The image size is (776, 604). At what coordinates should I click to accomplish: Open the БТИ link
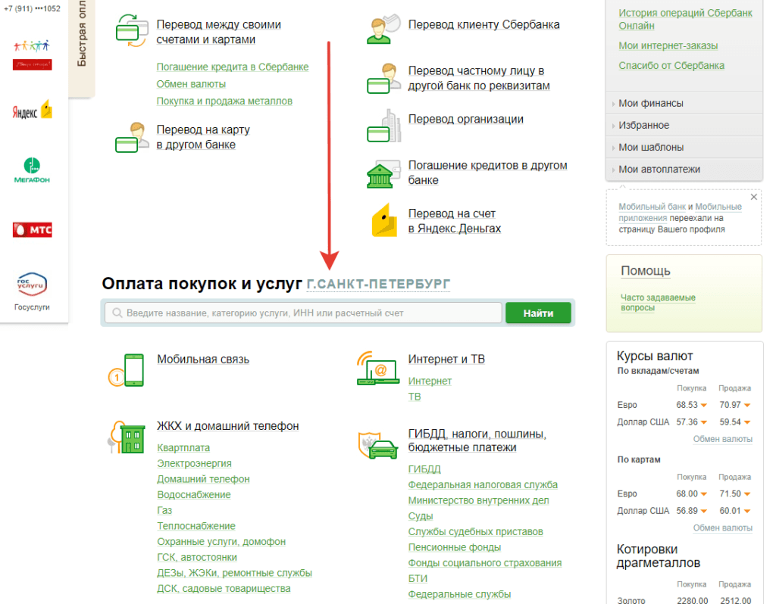click(x=418, y=579)
